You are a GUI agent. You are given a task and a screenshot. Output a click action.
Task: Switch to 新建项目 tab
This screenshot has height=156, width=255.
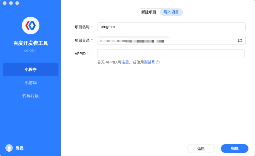(149, 12)
